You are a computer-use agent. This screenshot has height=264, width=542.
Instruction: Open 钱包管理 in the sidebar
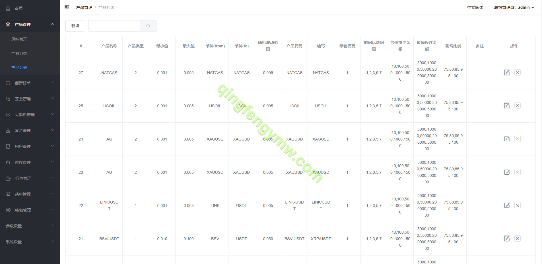(30, 210)
